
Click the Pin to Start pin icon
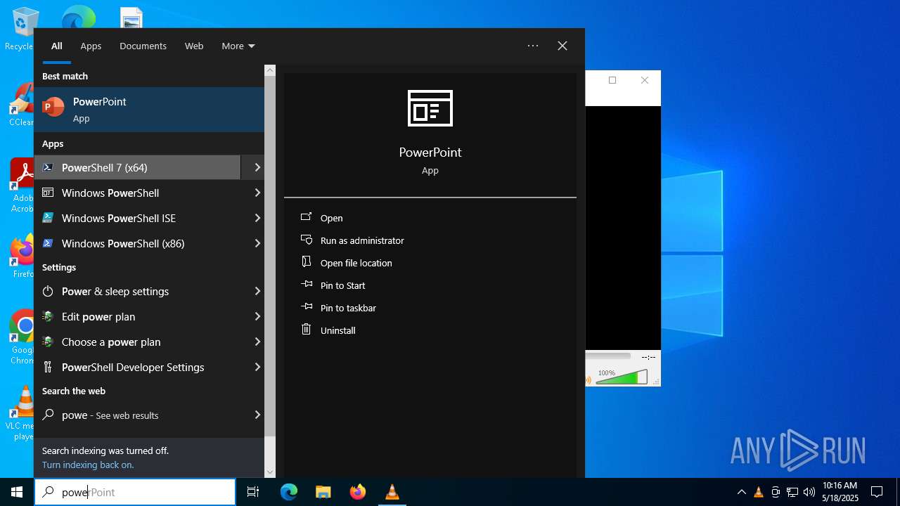click(307, 285)
